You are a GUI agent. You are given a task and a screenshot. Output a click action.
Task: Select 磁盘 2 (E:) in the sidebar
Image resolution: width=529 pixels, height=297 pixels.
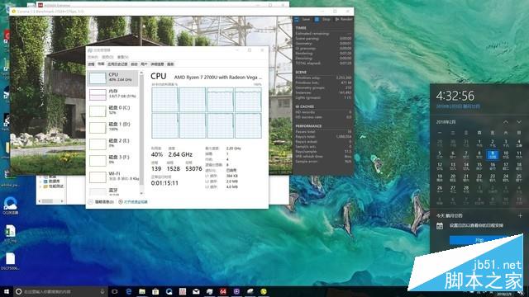(x=113, y=144)
